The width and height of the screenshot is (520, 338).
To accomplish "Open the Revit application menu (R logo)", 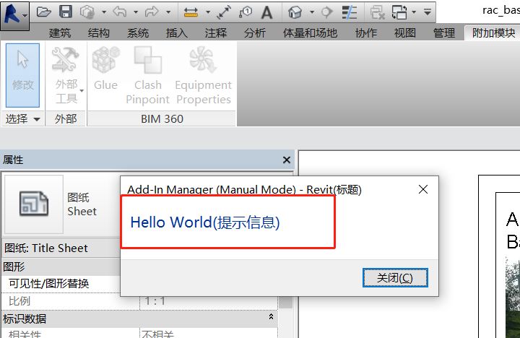I will (x=14, y=15).
